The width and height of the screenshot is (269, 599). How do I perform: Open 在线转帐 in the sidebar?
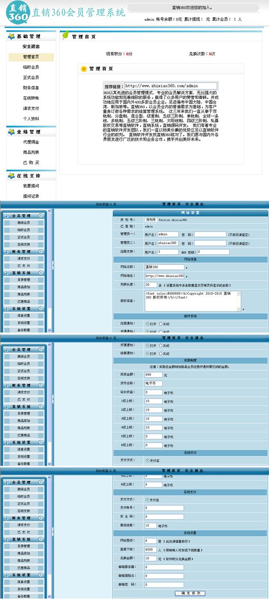tap(31, 98)
